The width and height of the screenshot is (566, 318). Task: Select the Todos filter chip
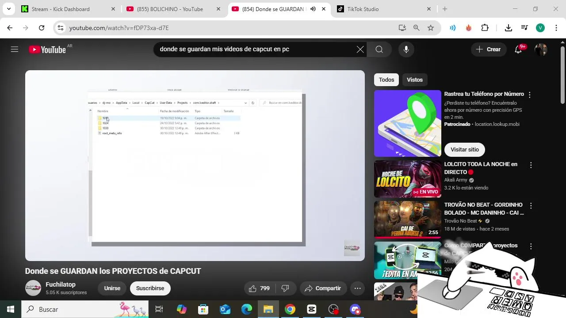386,80
